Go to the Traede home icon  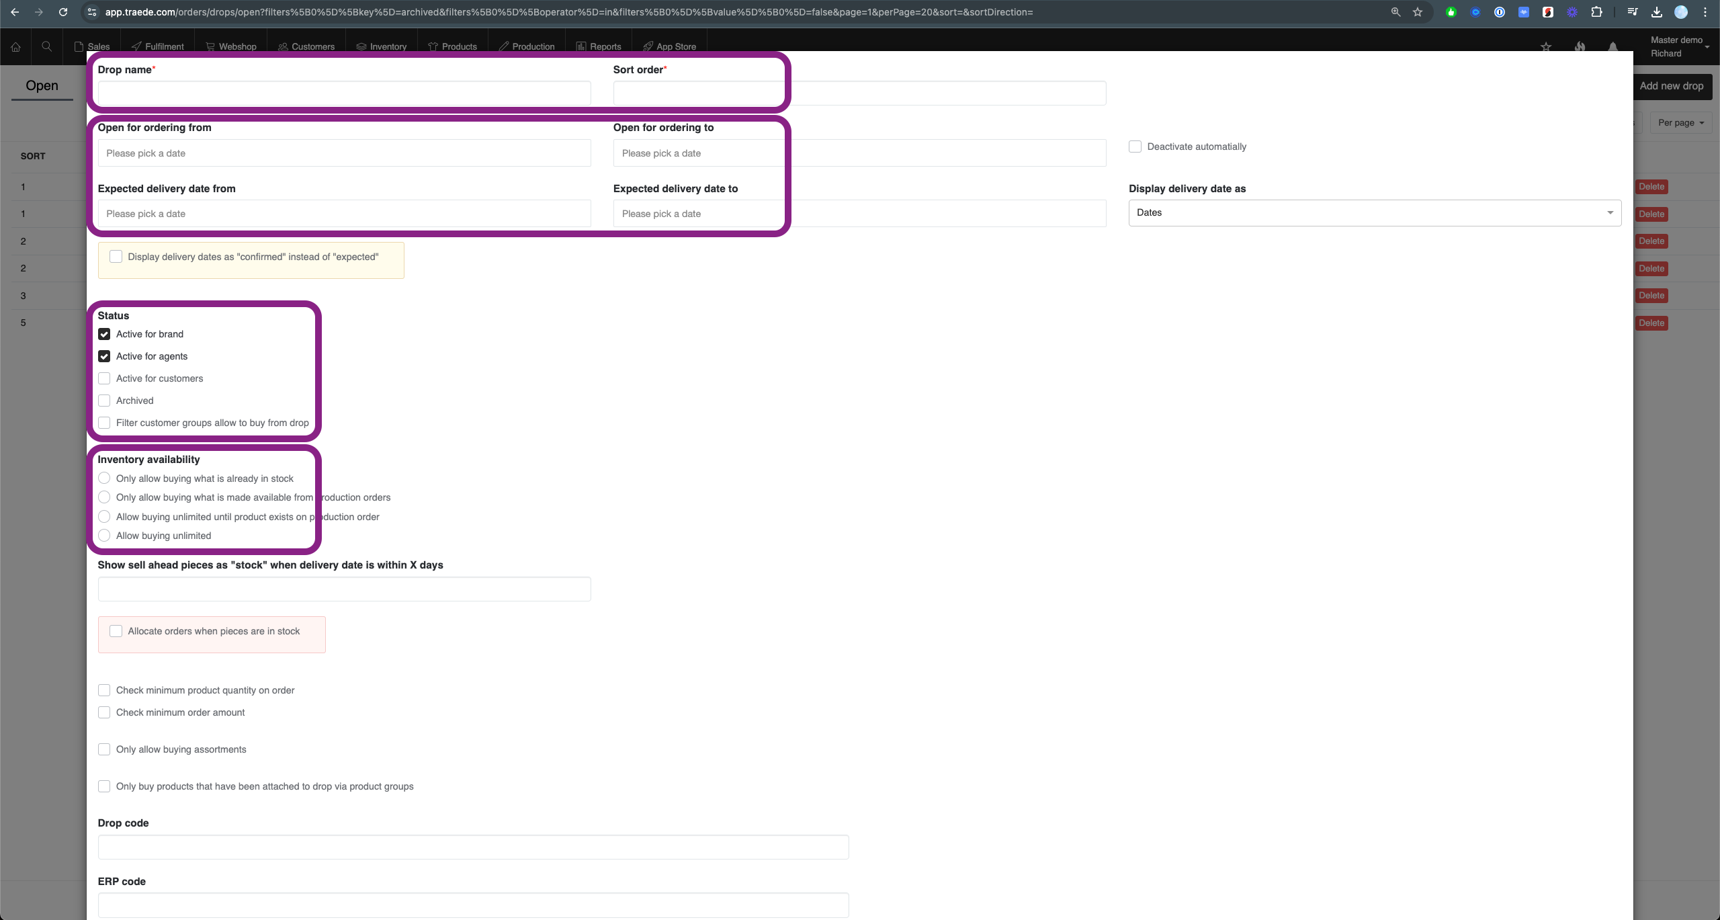click(15, 46)
